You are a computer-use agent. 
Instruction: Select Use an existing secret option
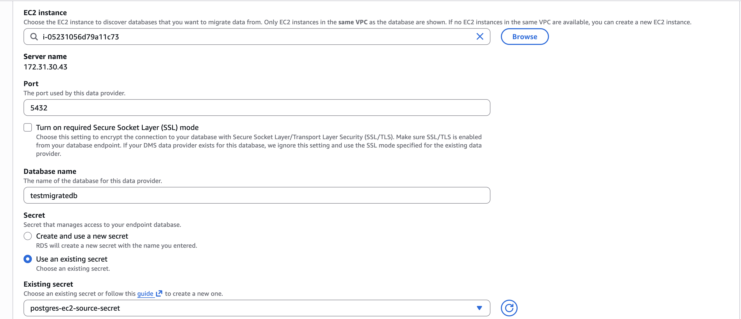(28, 259)
